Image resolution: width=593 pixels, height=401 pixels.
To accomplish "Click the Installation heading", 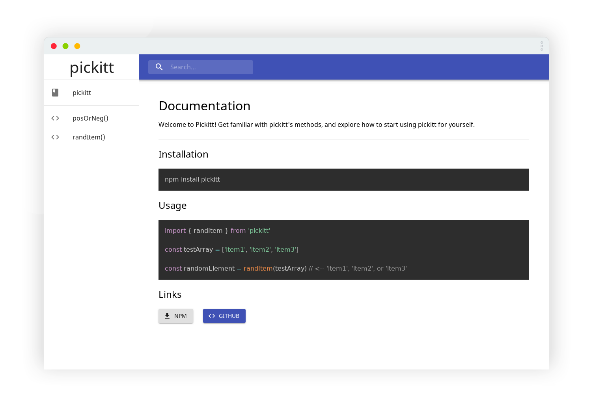I will (183, 154).
